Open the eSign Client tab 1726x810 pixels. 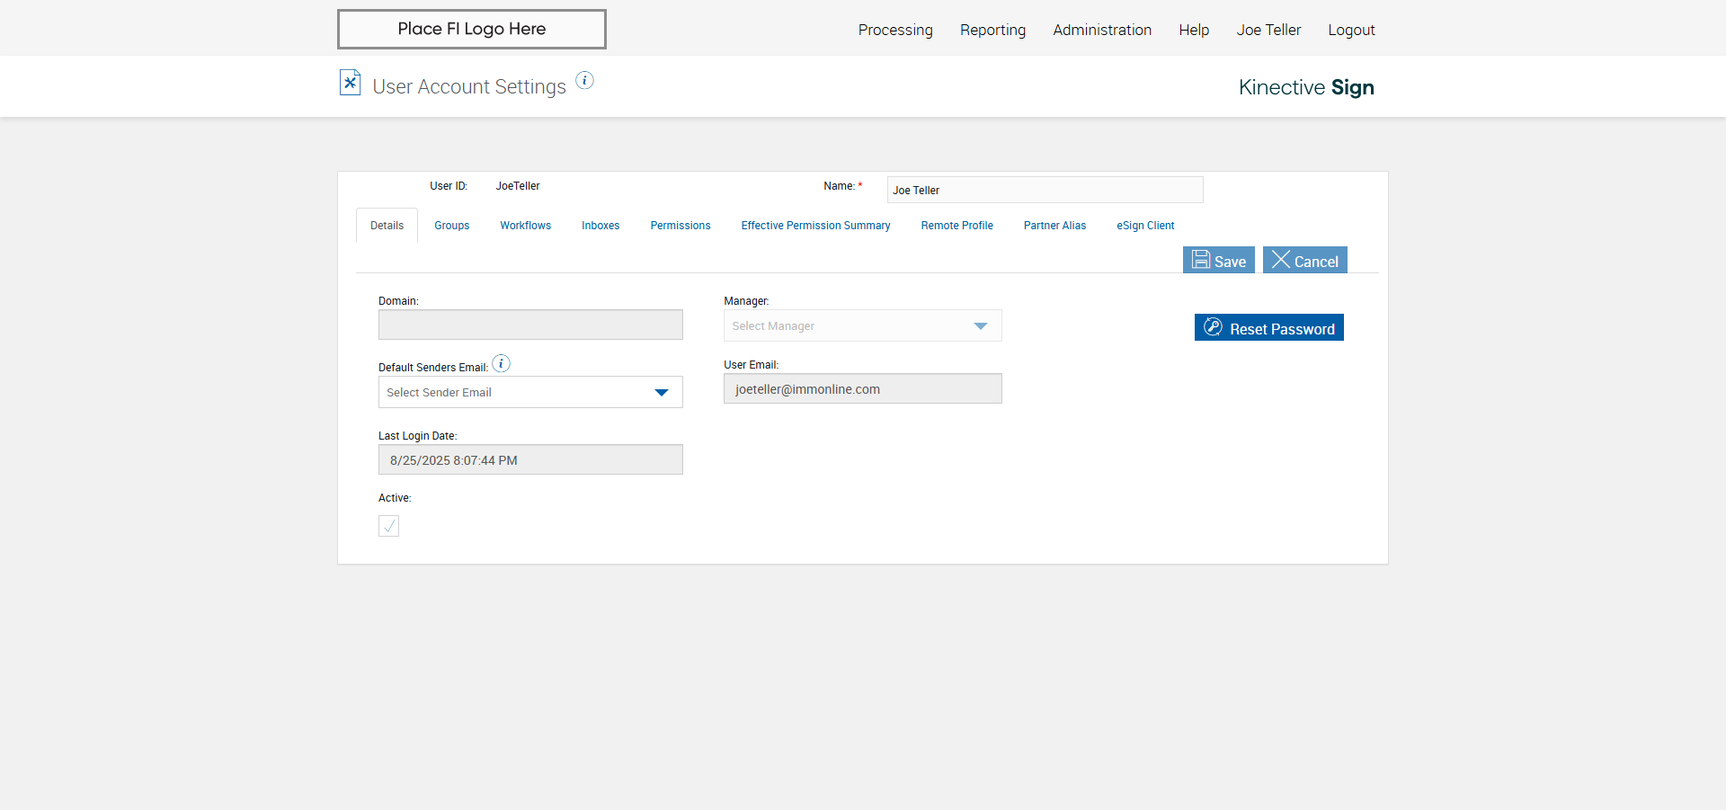pyautogui.click(x=1145, y=226)
